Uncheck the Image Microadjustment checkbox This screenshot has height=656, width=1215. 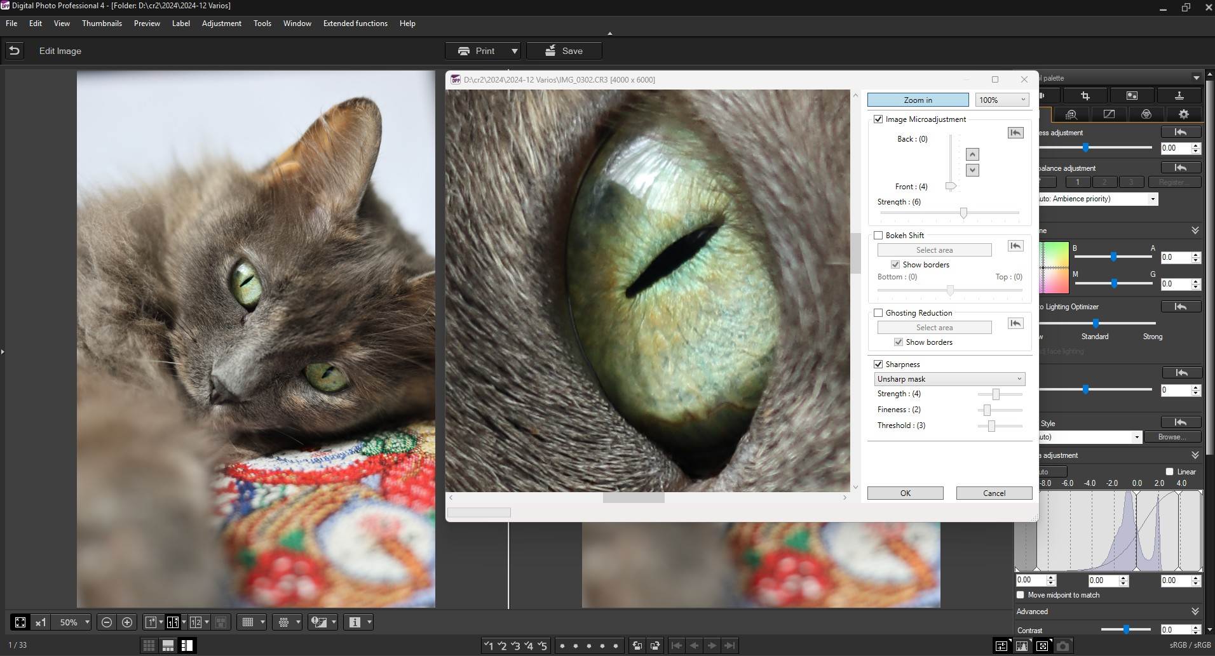click(878, 119)
